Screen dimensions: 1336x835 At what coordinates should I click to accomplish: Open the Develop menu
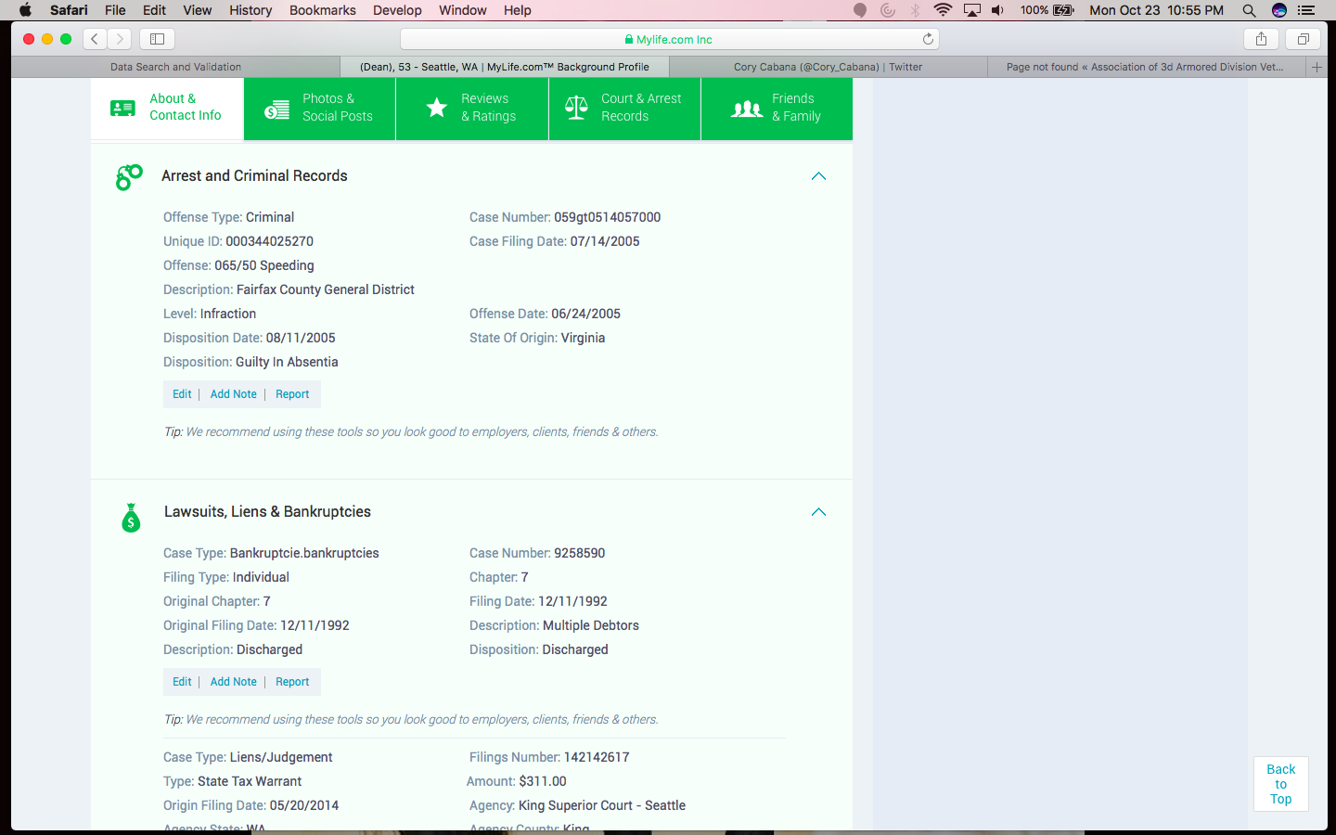(397, 10)
